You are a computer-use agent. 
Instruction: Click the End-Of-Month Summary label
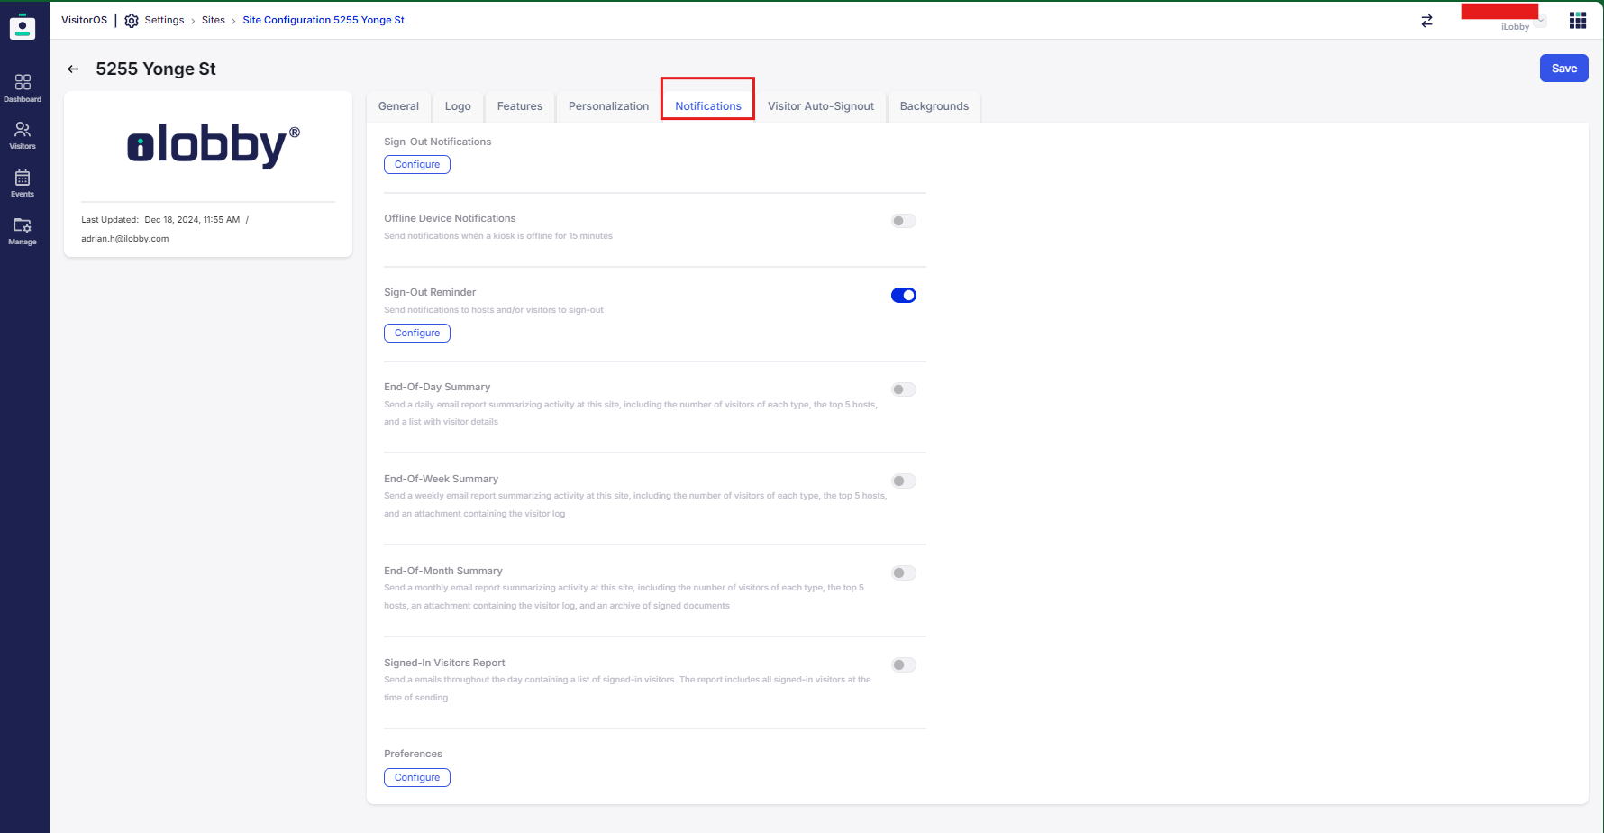(443, 571)
